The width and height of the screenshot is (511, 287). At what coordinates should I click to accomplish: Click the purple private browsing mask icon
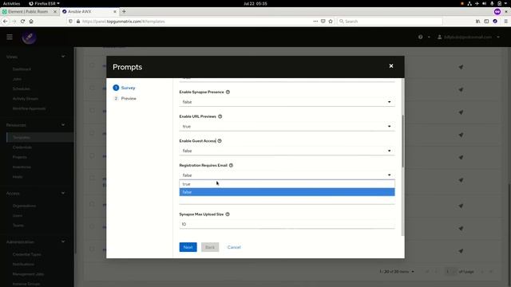497,11
